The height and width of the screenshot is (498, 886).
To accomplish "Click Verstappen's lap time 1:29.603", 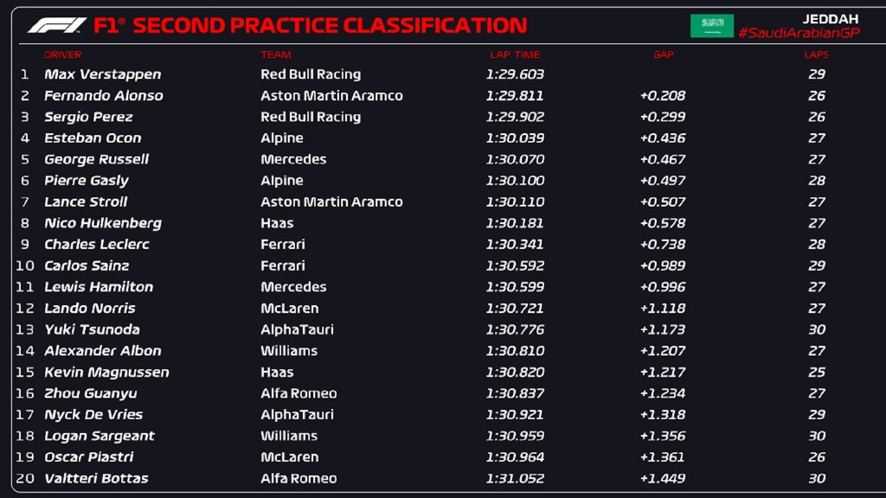I will [x=515, y=74].
